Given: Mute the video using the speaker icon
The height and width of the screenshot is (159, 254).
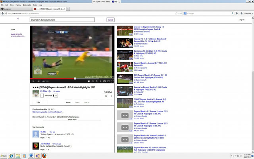Looking at the screenshot, I should [39, 81].
